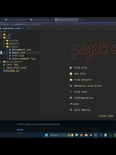Launch Firefox from the taskbar
This screenshot has height=155, width=116.
[x=81, y=135]
